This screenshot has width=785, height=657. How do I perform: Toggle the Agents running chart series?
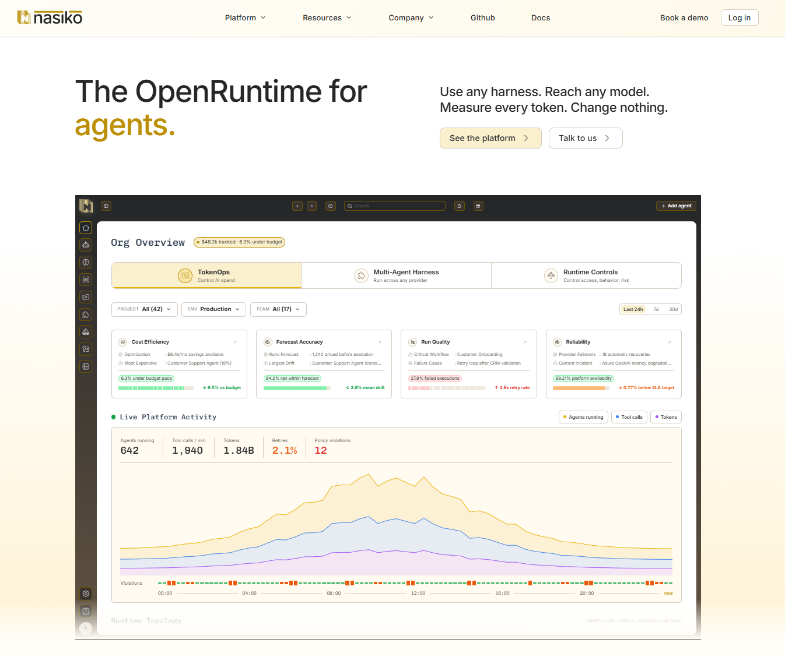[x=583, y=417]
